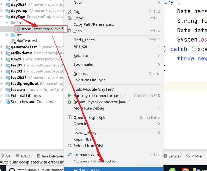This screenshot has height=171, width=207.
Task: Click the Git branch icon in the bottom bar
Action: point(3,156)
